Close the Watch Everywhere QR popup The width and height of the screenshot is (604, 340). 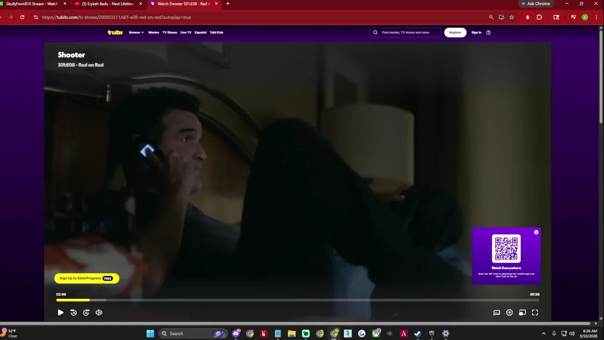point(536,232)
